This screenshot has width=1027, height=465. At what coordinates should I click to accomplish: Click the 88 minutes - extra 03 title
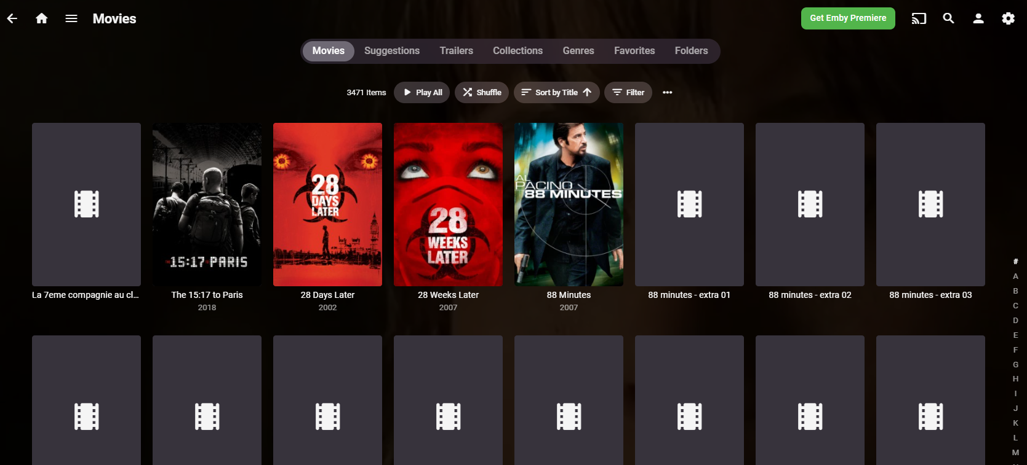point(930,295)
